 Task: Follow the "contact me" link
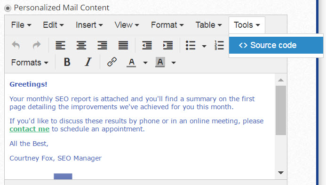pos(30,129)
